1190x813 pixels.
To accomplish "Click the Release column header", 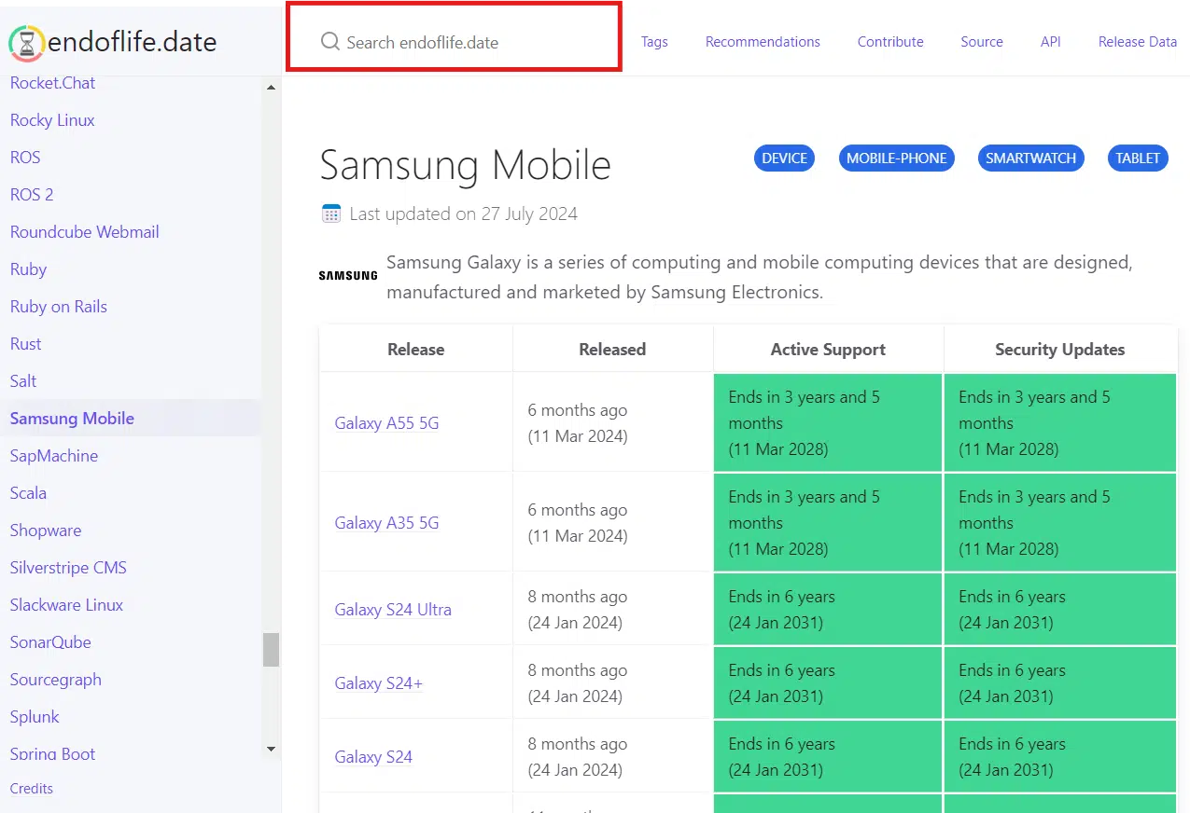I will (416, 350).
